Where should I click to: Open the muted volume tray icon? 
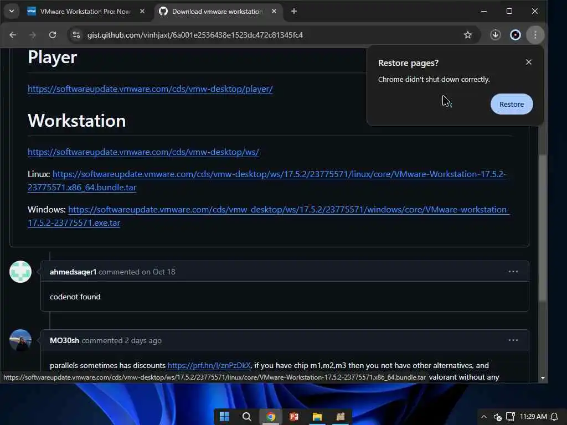click(x=498, y=417)
